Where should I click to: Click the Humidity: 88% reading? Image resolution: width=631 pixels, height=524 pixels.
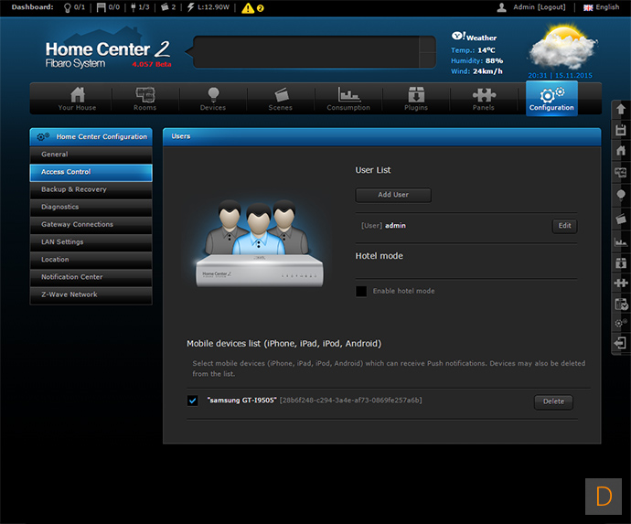pyautogui.click(x=476, y=60)
